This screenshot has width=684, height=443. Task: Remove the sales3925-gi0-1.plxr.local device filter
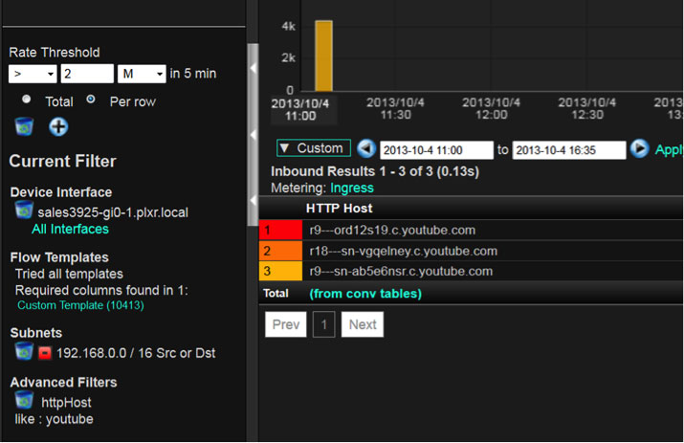(x=24, y=210)
